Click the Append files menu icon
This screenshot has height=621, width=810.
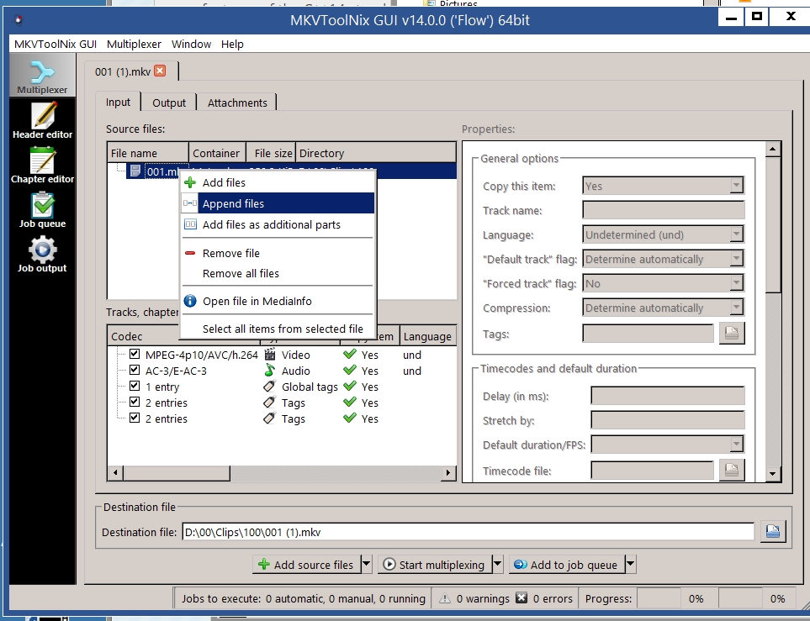pos(190,203)
